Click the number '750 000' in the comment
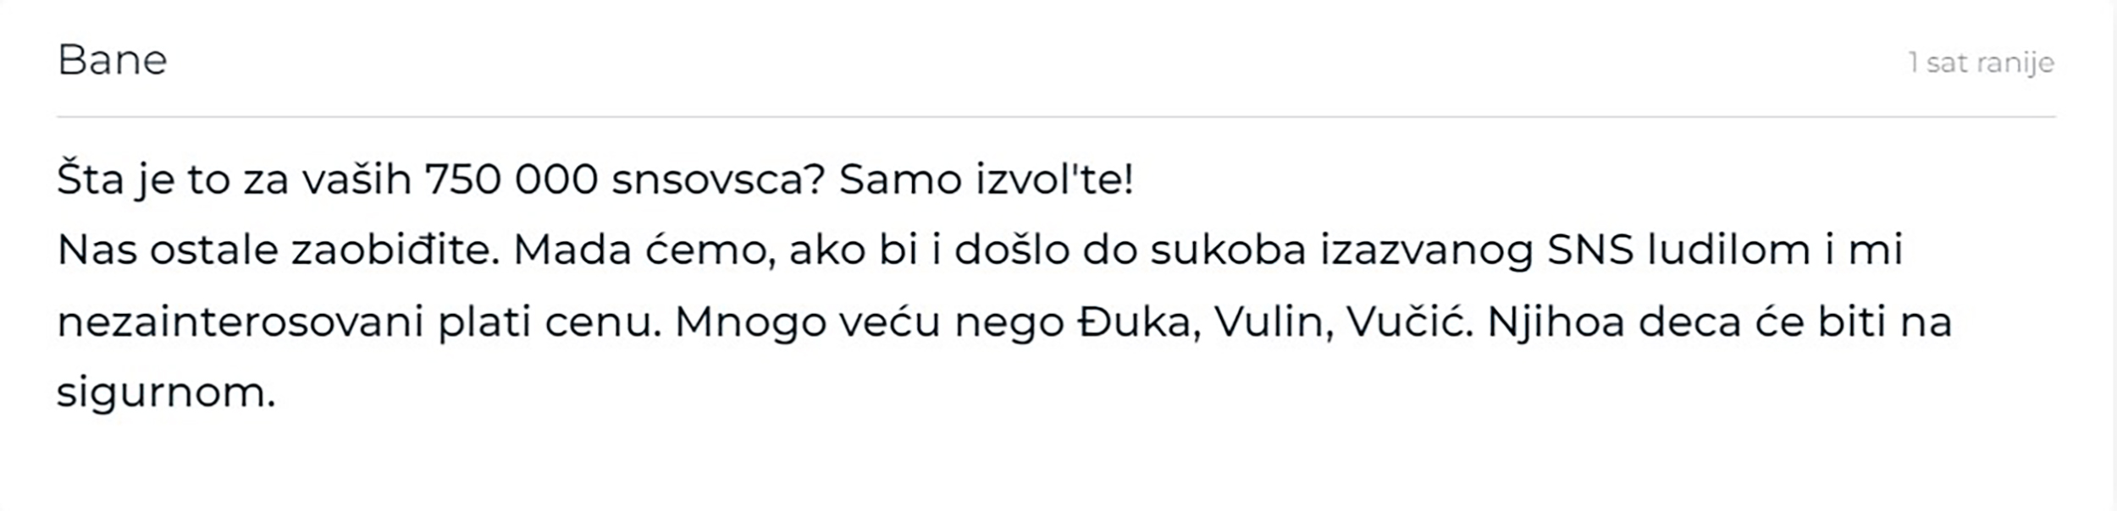Viewport: 2117px width, 511px height. tap(511, 179)
